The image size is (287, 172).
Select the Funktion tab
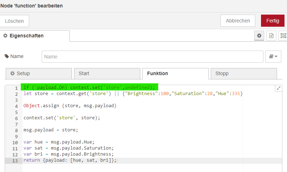pos(176,74)
